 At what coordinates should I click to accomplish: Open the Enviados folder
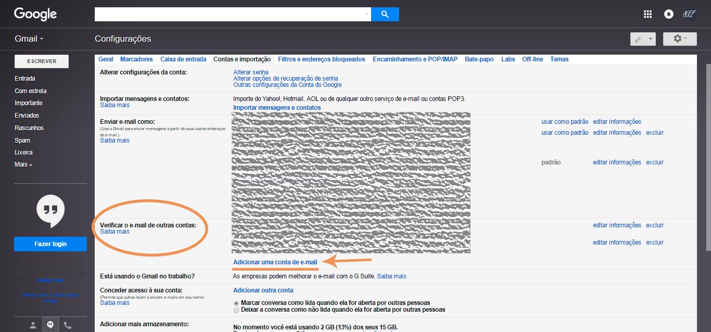[x=27, y=116]
